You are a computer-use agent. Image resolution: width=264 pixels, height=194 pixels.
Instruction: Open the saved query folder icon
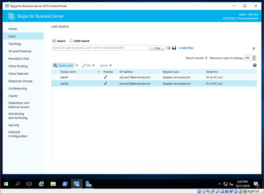coord(168,48)
